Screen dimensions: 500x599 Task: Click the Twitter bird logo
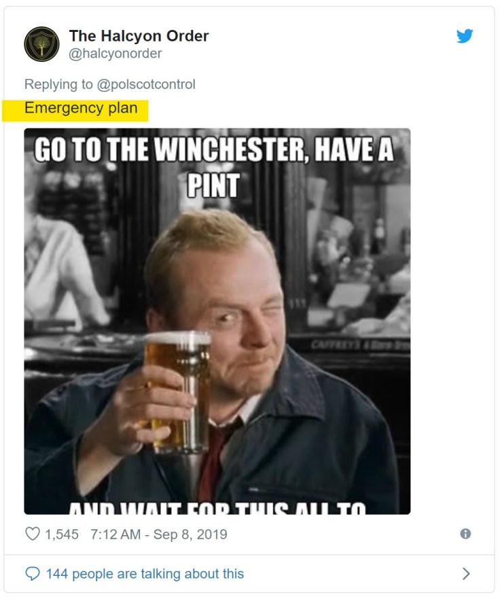[x=465, y=36]
